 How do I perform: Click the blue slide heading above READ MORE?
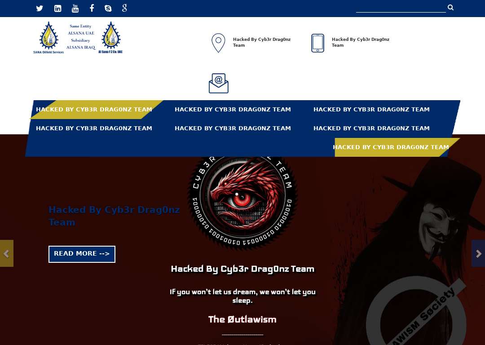(x=114, y=216)
